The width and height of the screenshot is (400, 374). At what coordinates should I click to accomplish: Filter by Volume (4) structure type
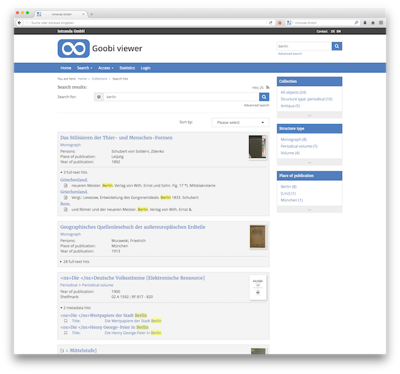coord(290,153)
